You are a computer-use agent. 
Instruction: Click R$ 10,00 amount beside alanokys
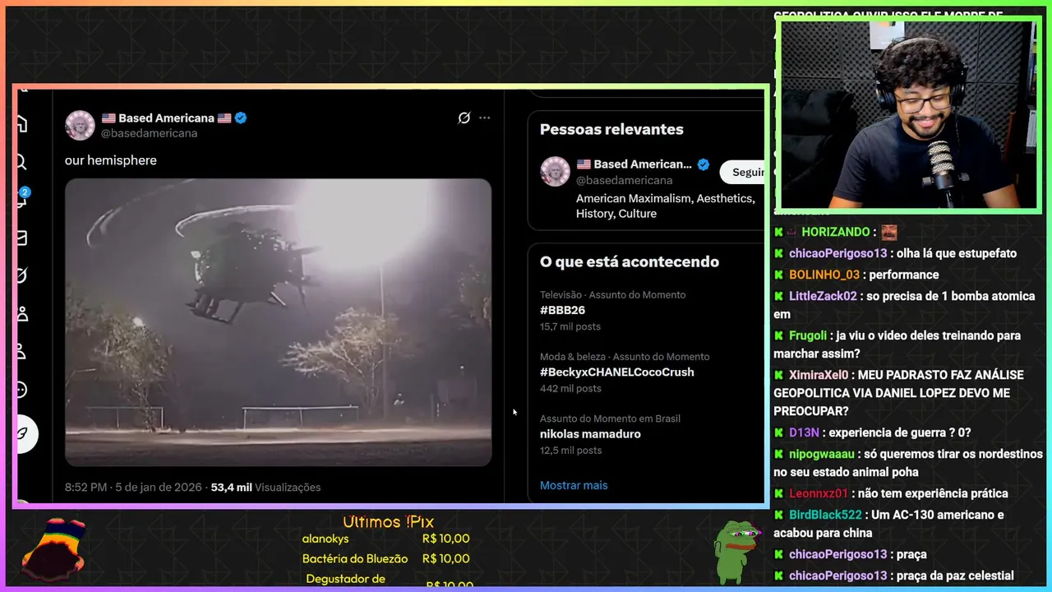pos(445,539)
